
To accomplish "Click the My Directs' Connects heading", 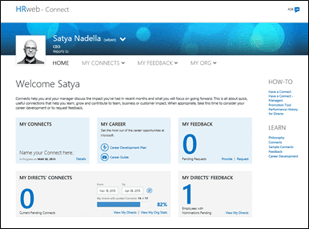I will point(46,178).
